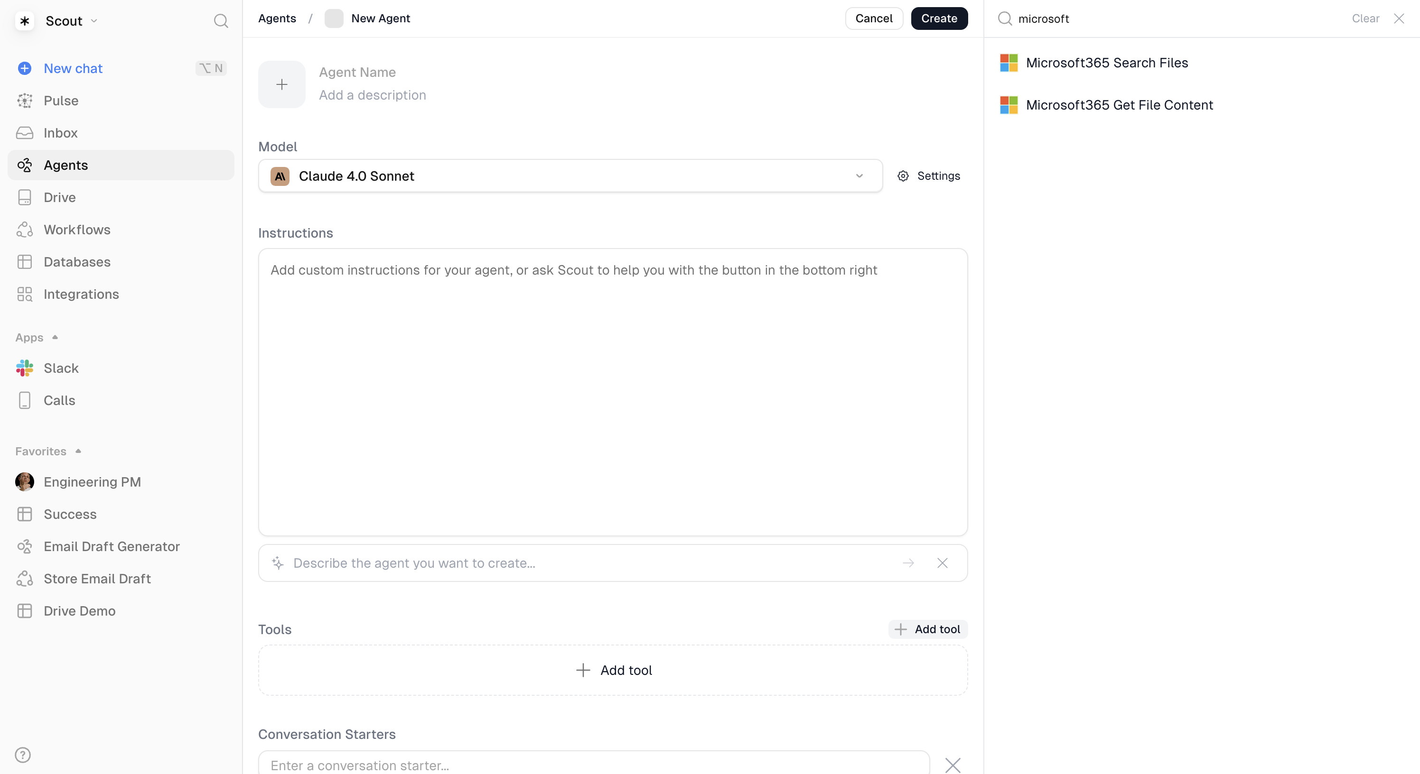Click the Create button
The image size is (1420, 774).
[939, 18]
